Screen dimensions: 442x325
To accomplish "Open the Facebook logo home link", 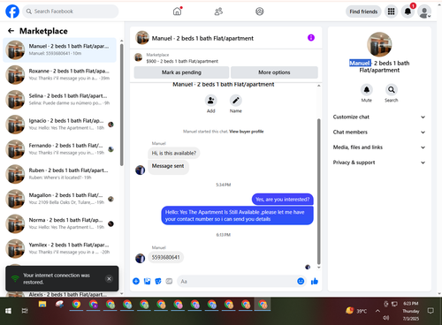I will click(x=12, y=11).
